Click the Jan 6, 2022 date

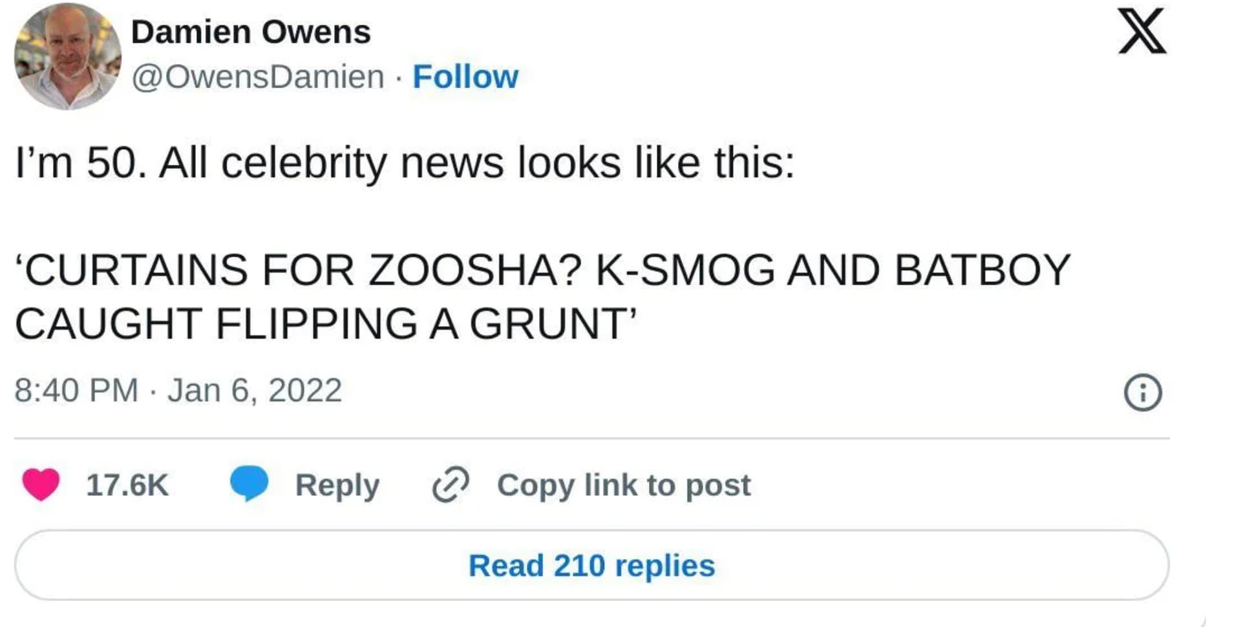pos(255,390)
